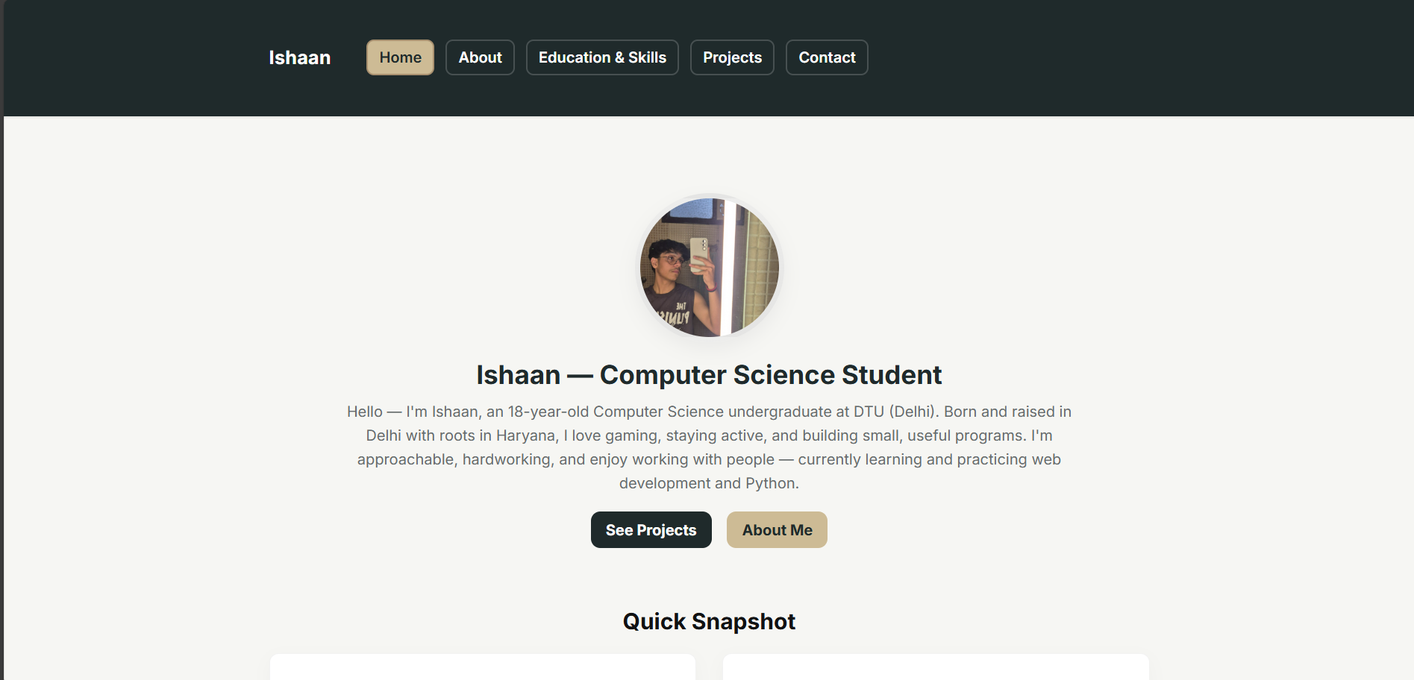The image size is (1414, 680).
Task: Select the right Quick Snapshot card
Action: pyautogui.click(x=936, y=667)
